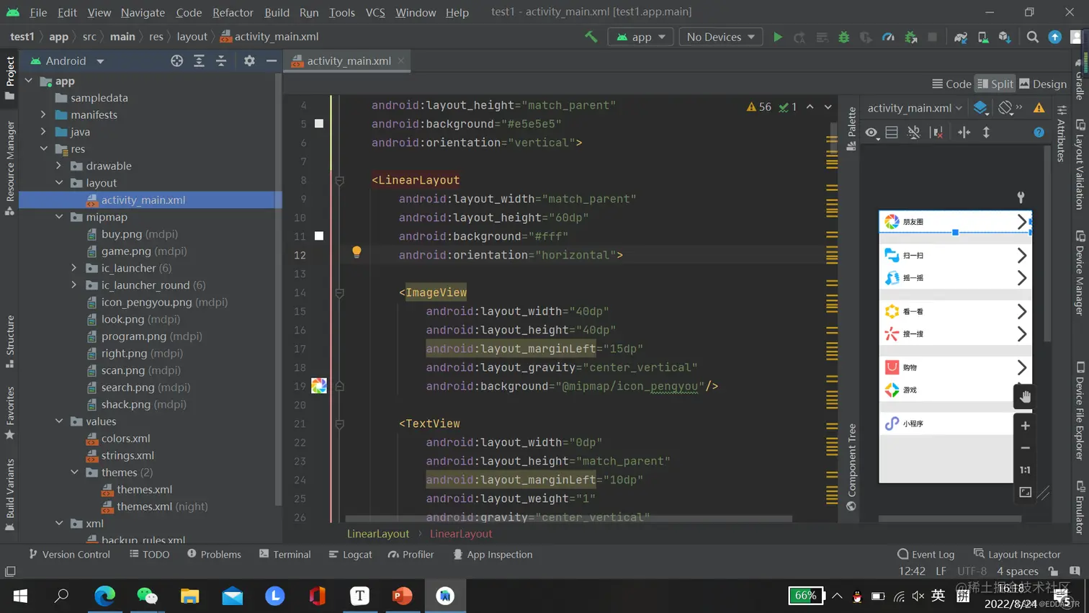Open the Navigate menu
Screen dimensions: 1089x613
143,12
